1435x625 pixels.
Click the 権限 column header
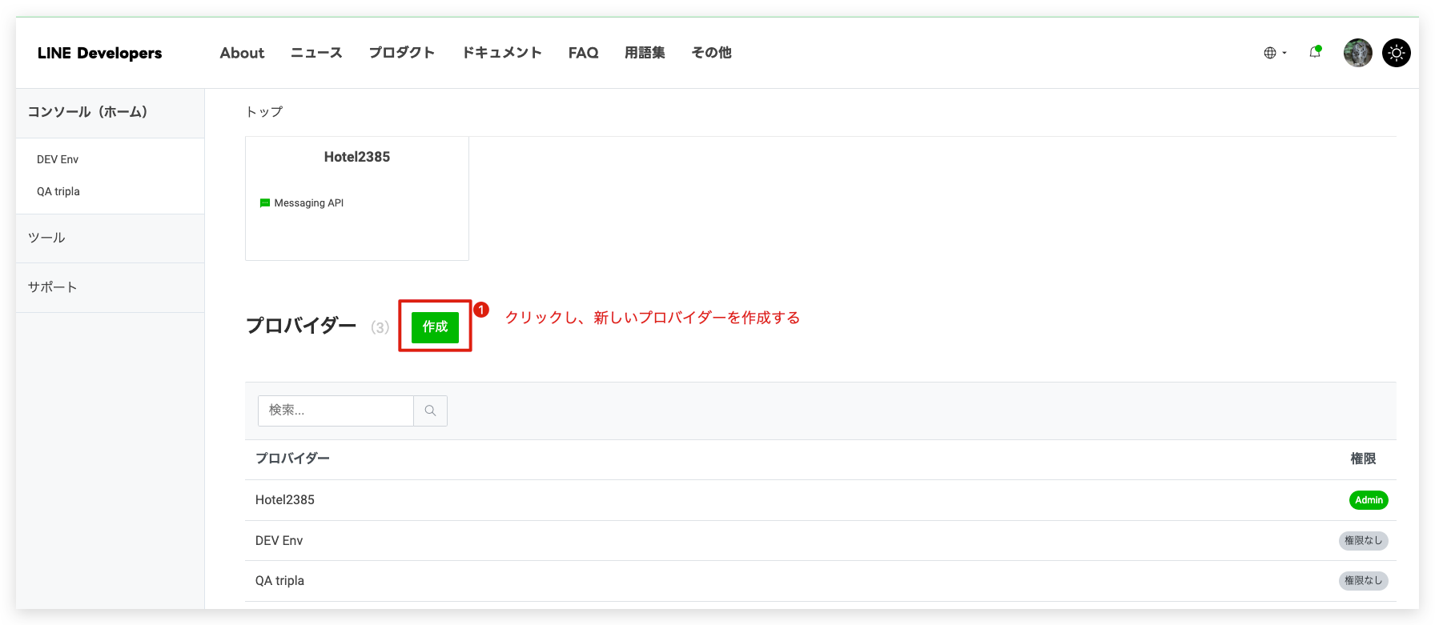[x=1363, y=459]
